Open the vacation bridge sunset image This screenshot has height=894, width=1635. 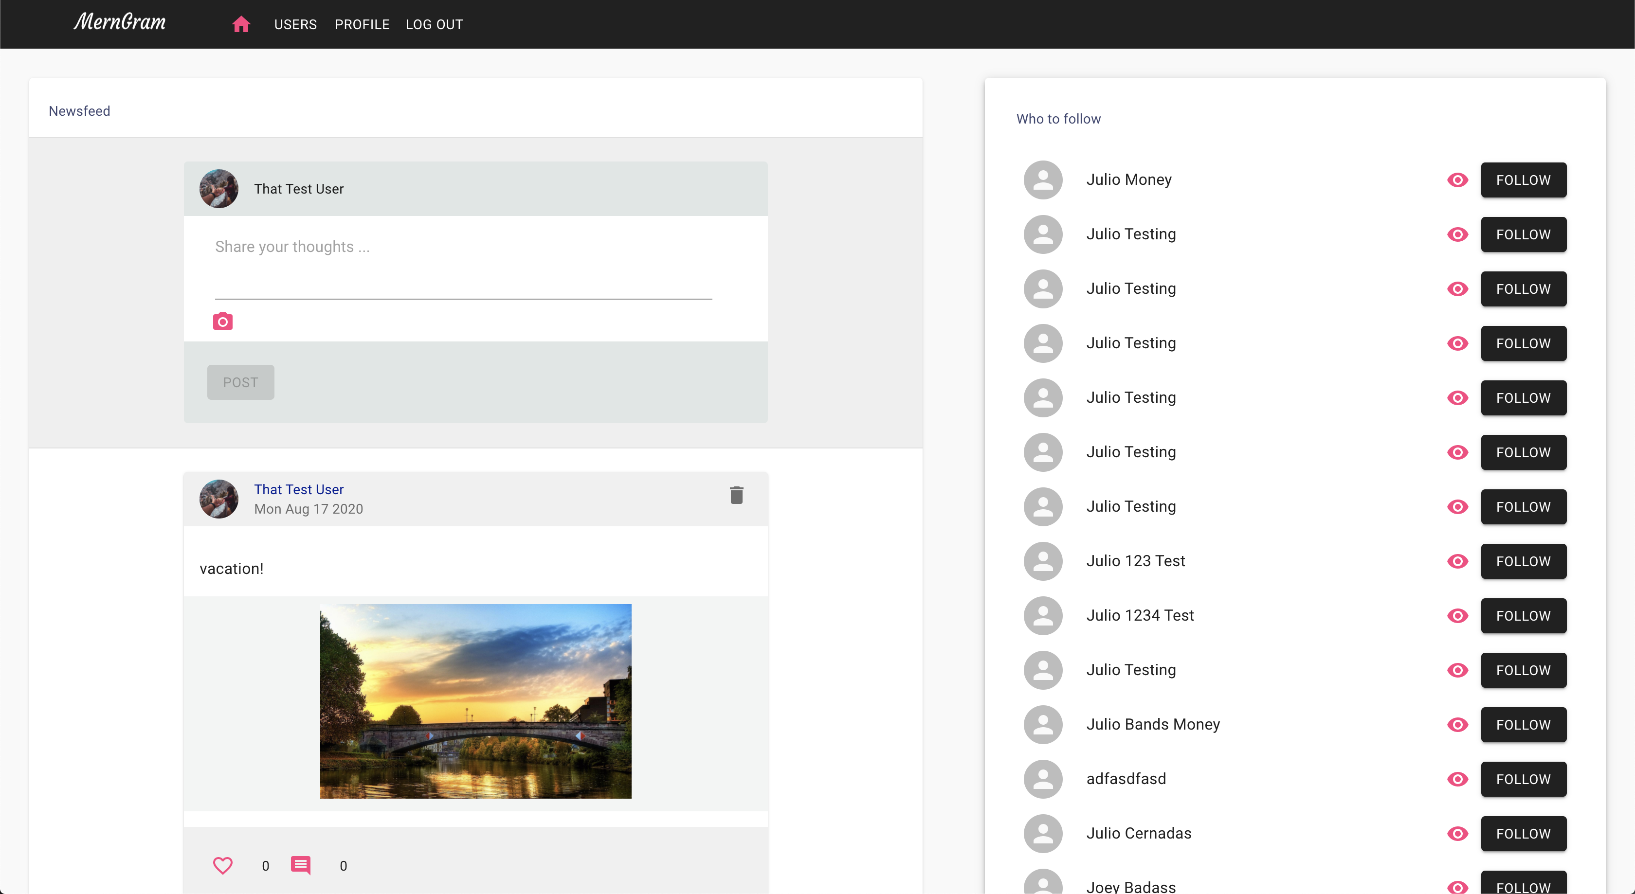[x=475, y=701]
